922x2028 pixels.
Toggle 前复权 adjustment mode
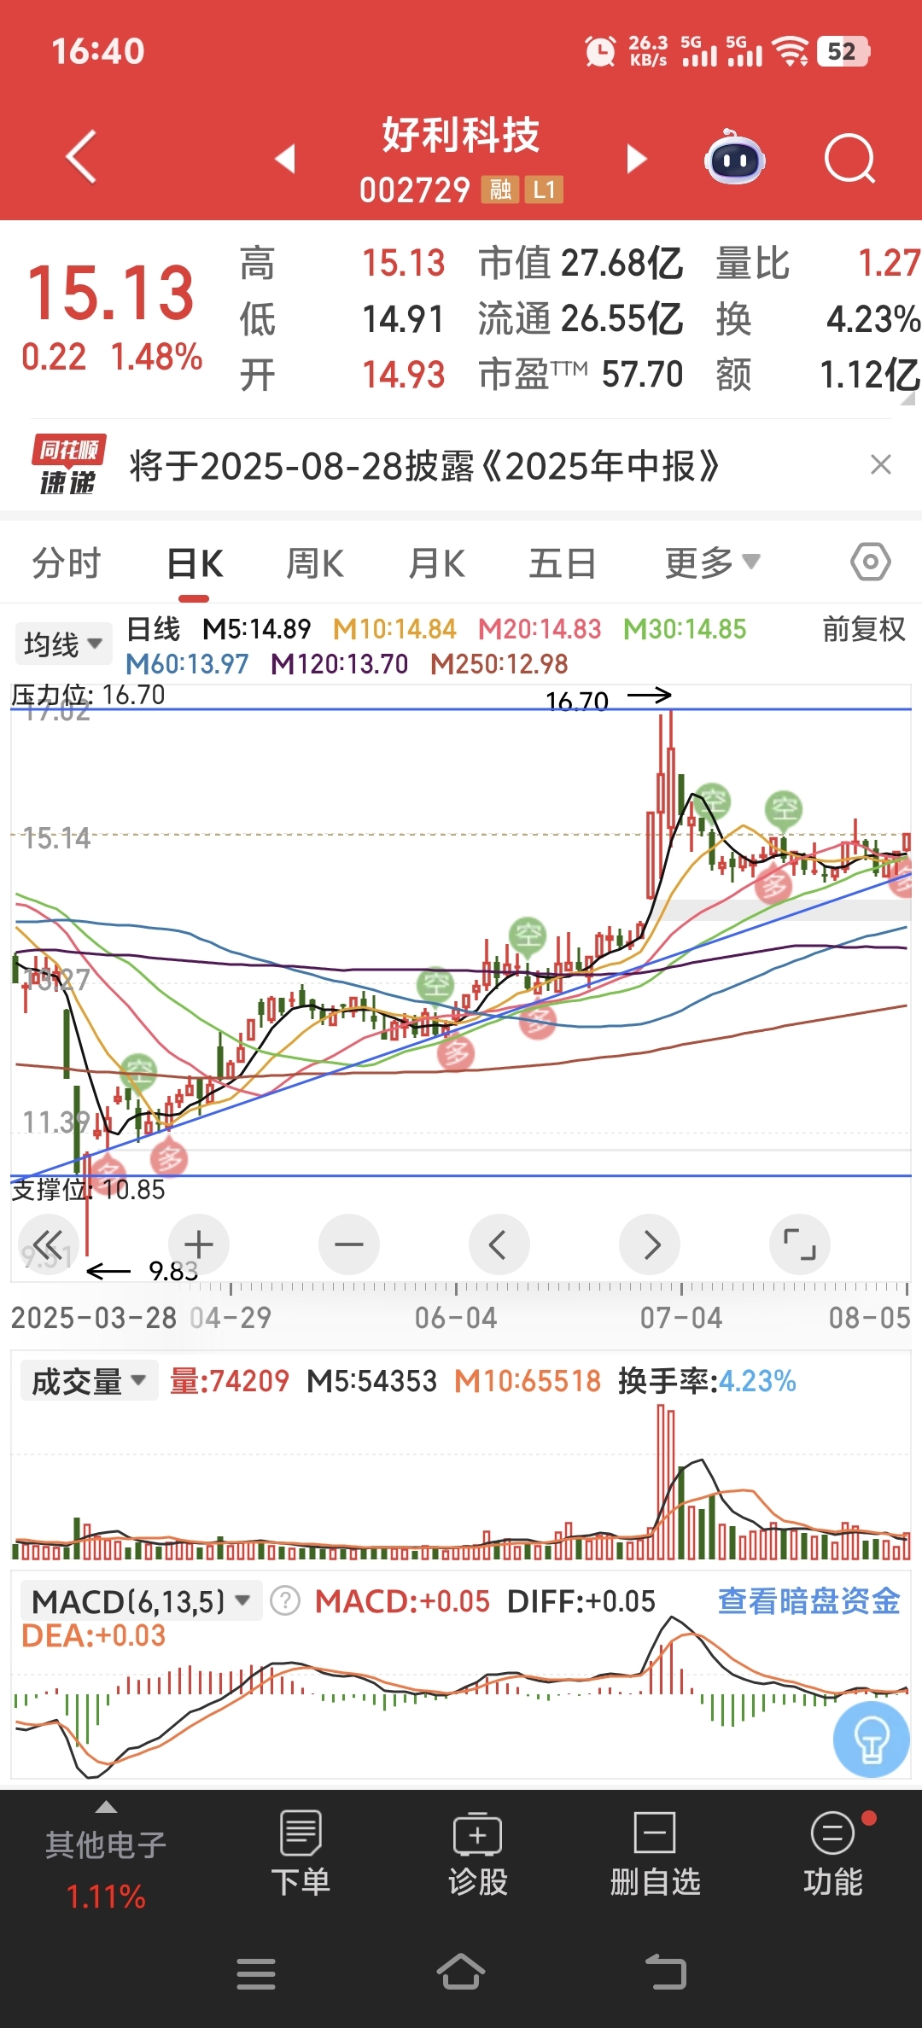(x=863, y=629)
